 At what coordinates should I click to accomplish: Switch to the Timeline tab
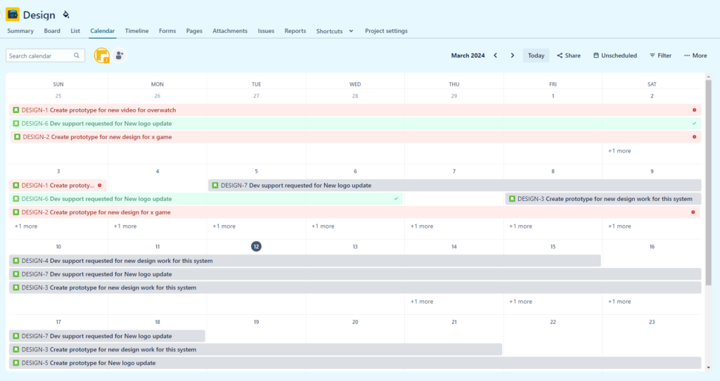[x=136, y=31]
